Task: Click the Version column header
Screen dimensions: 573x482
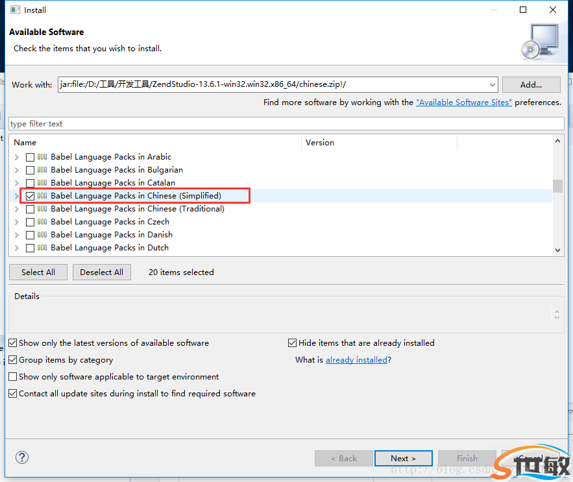Action: 380,143
